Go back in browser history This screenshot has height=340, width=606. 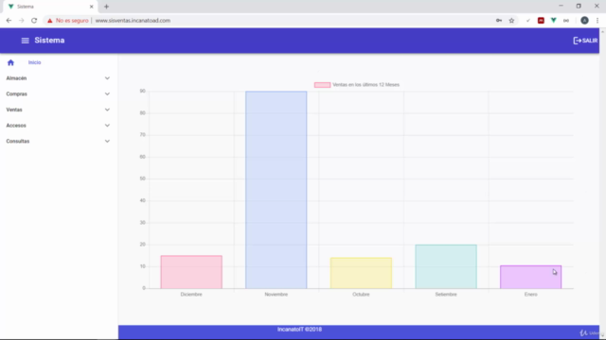pos(9,21)
